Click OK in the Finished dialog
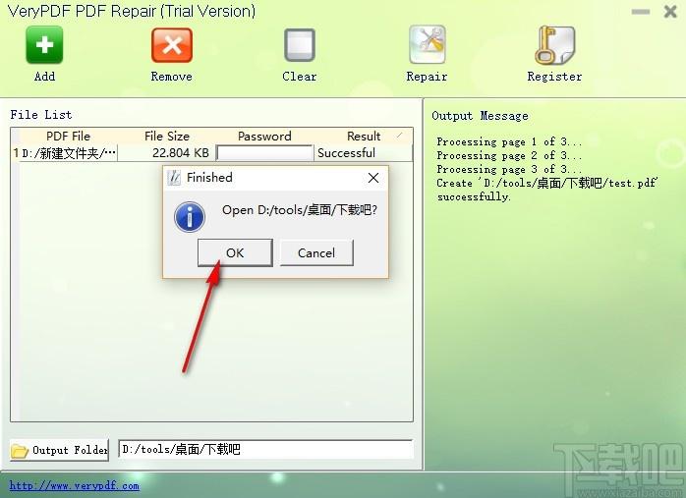 (235, 252)
